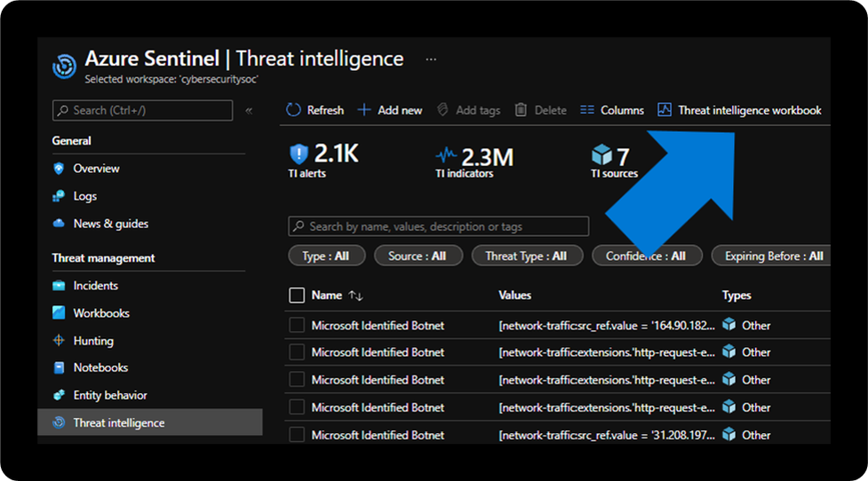The height and width of the screenshot is (481, 868).
Task: Click the Add new plus icon
Action: click(363, 110)
